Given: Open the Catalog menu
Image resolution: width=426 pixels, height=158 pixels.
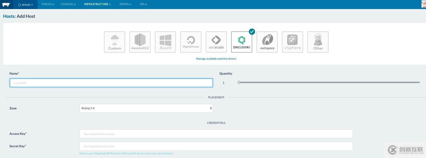Looking at the screenshot, I should click(x=68, y=4).
